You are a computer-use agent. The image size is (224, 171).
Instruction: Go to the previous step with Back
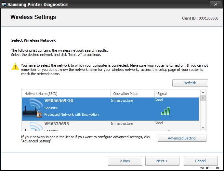click(125, 161)
